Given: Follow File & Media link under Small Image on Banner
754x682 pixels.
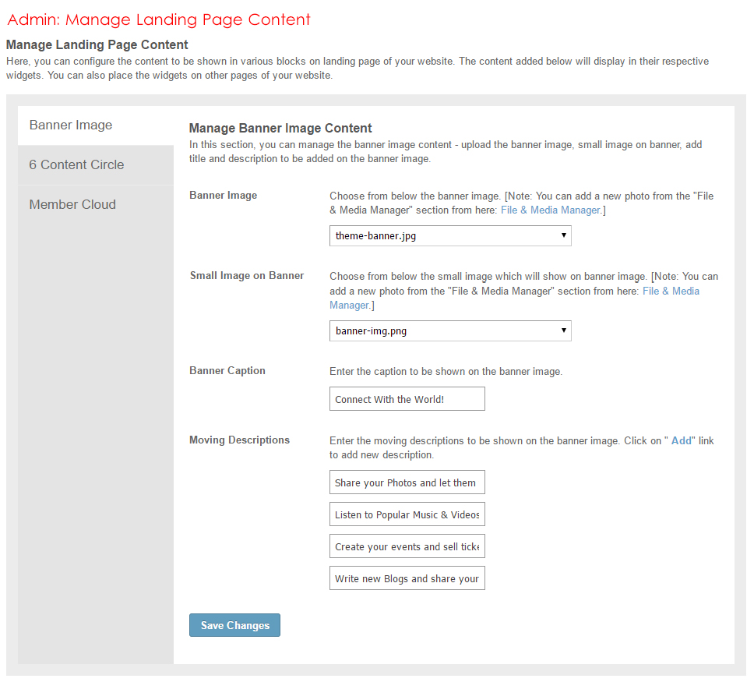Looking at the screenshot, I should coord(670,292).
